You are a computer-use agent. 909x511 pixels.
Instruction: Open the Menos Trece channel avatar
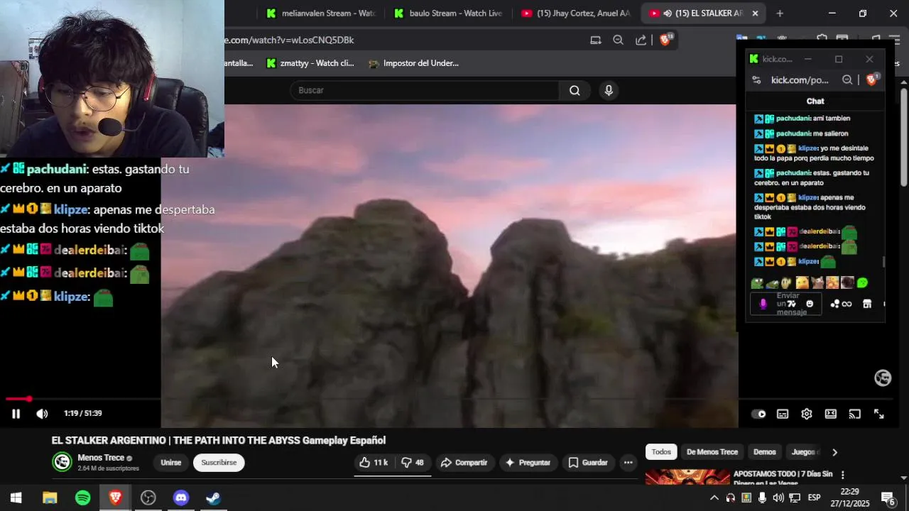pyautogui.click(x=62, y=462)
